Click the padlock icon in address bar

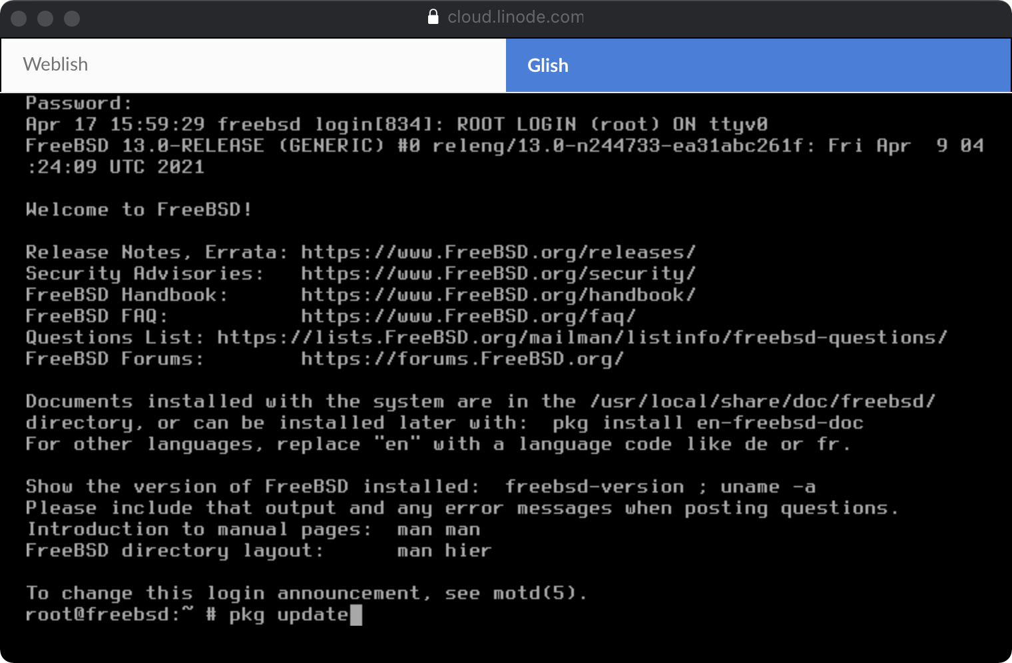click(433, 17)
